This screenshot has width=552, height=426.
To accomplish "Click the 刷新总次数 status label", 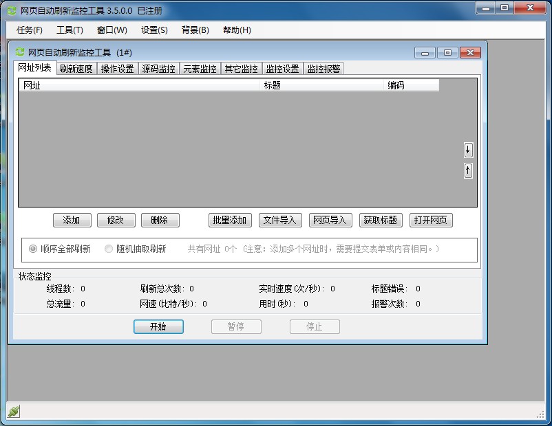I will pos(162,289).
